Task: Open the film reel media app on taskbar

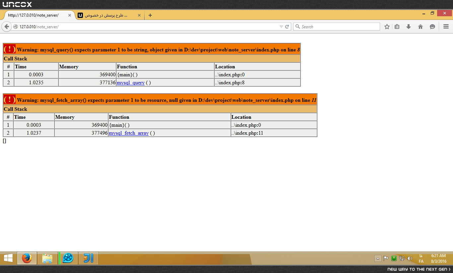Action: tap(68, 258)
